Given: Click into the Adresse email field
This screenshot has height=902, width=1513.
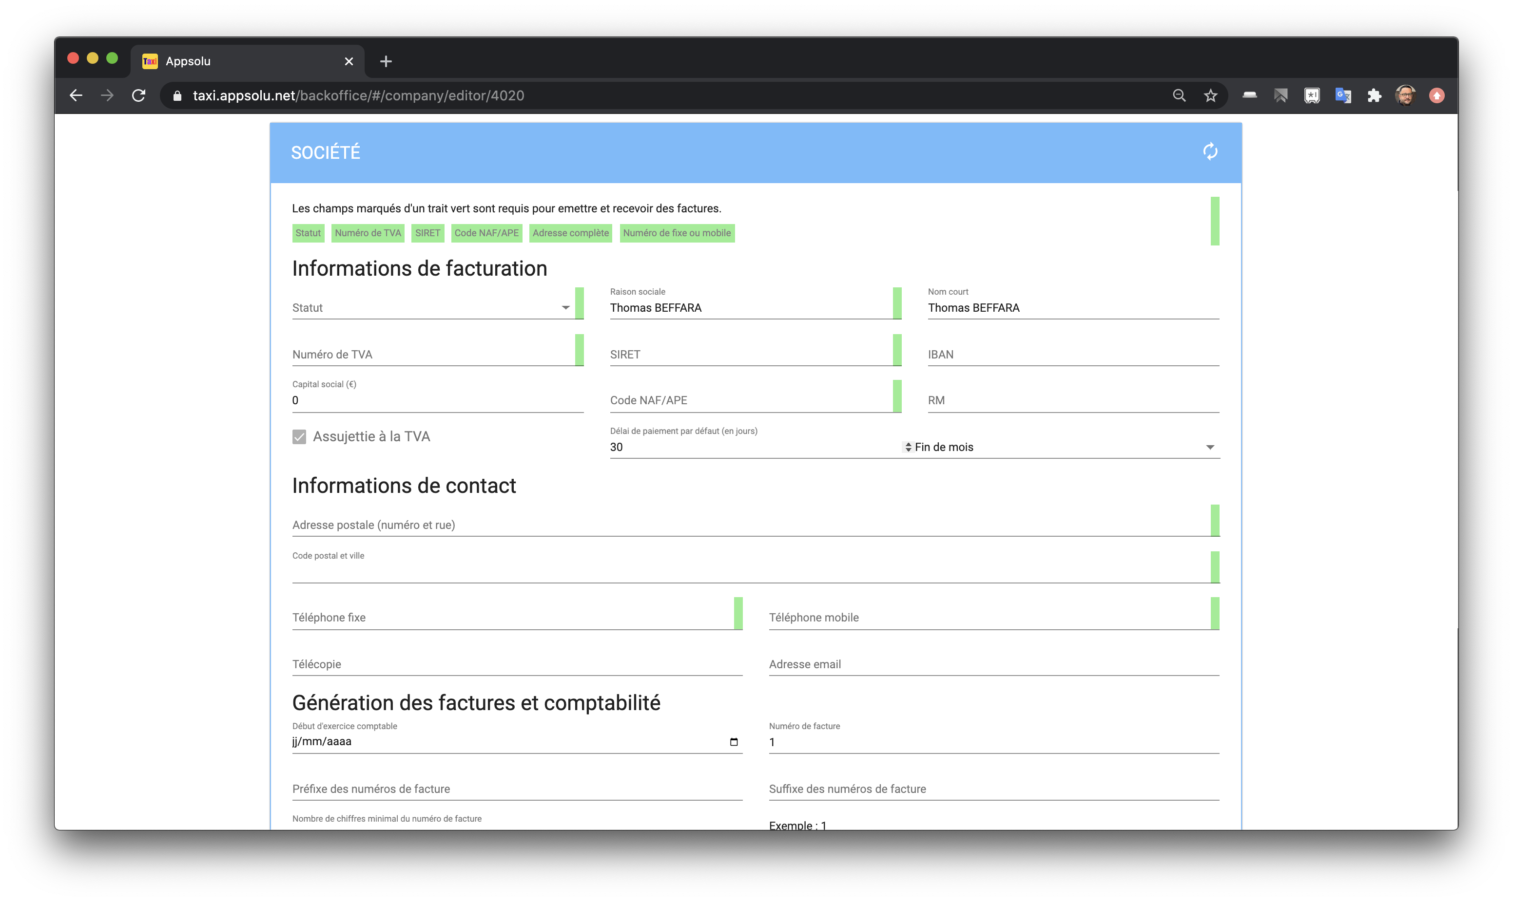Looking at the screenshot, I should click(993, 664).
